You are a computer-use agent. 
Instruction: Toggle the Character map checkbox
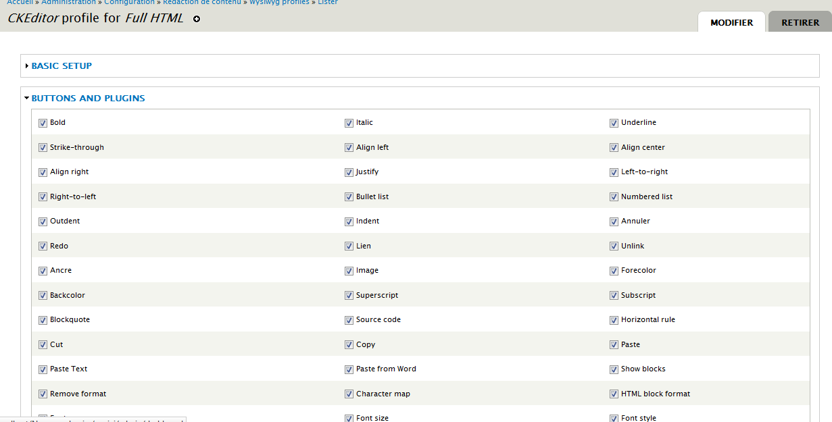click(349, 394)
